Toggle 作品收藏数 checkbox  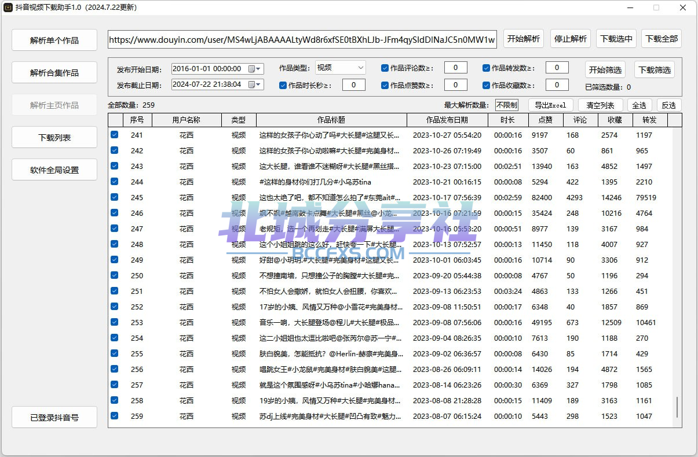coord(486,86)
